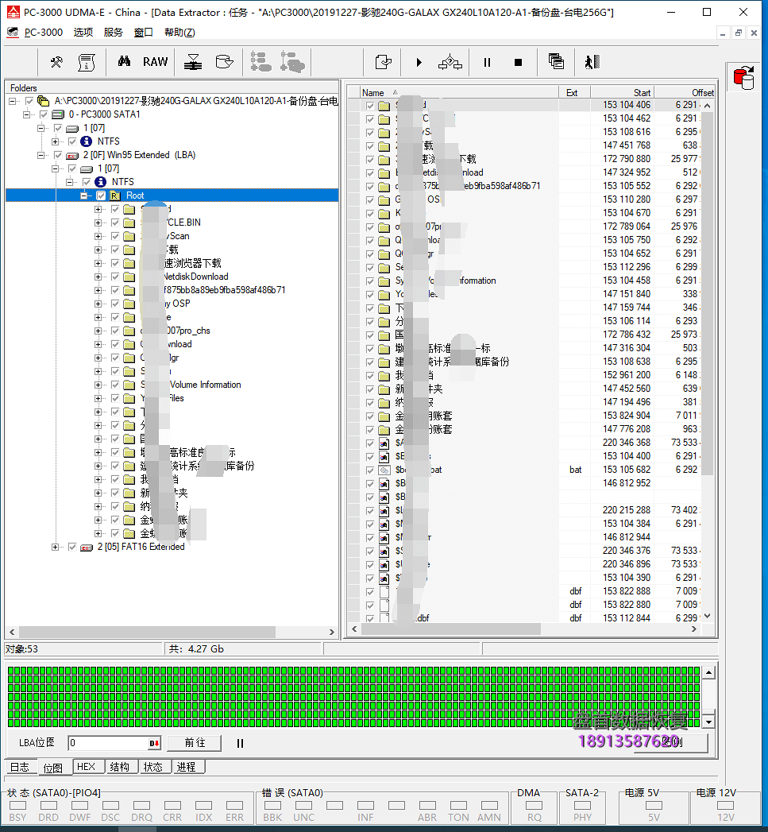Sort file list by Name column header
Screen dimensions: 768x832
(458, 92)
